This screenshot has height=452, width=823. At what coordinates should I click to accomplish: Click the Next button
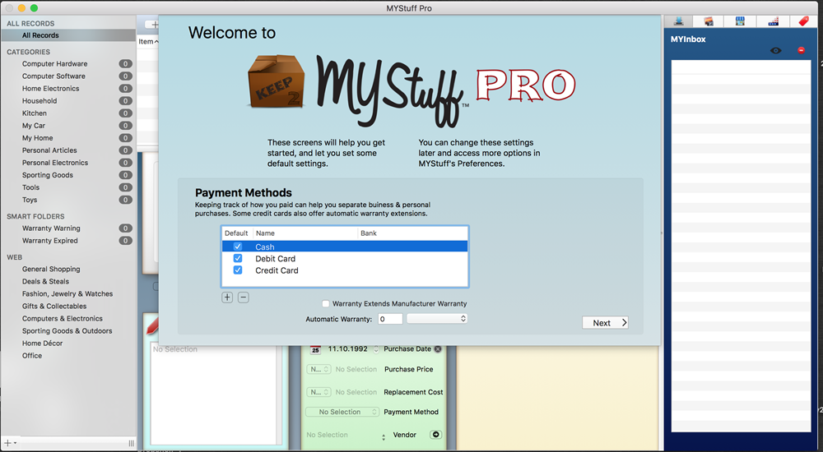pyautogui.click(x=605, y=322)
